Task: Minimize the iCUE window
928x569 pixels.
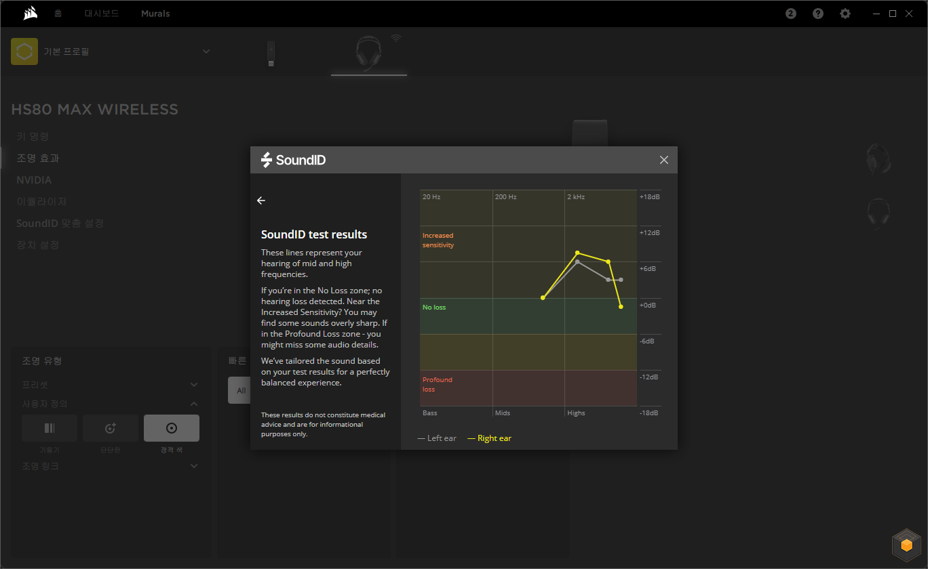Action: coord(876,14)
